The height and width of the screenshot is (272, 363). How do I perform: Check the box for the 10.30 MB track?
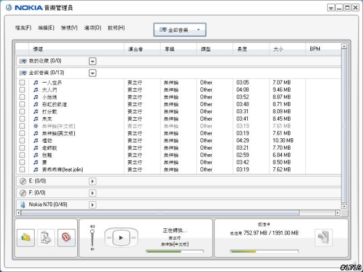coord(22,141)
